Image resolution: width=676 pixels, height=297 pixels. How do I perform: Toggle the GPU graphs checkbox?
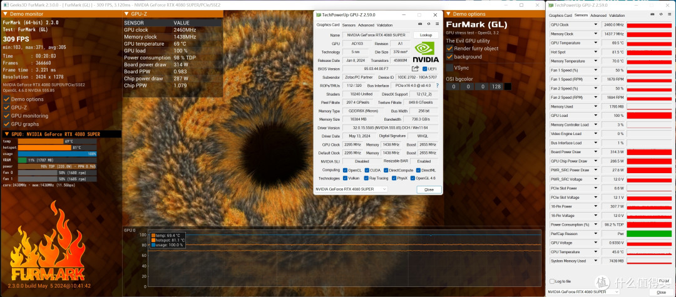tap(6, 124)
